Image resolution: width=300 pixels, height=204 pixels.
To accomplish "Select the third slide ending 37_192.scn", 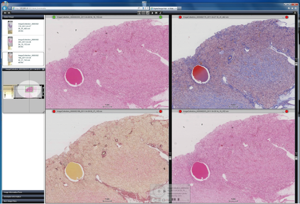I will [22, 59].
